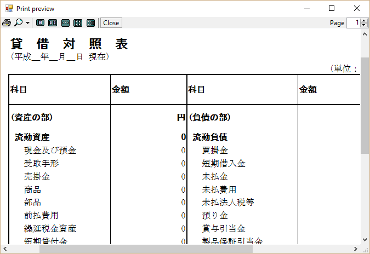Select the one page layout icon
The height and width of the screenshot is (254, 370).
coord(41,23)
